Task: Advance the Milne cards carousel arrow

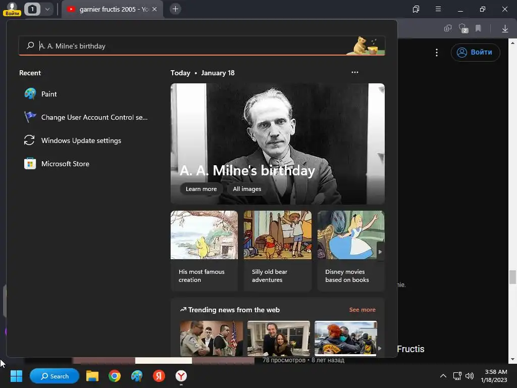Action: tap(380, 252)
